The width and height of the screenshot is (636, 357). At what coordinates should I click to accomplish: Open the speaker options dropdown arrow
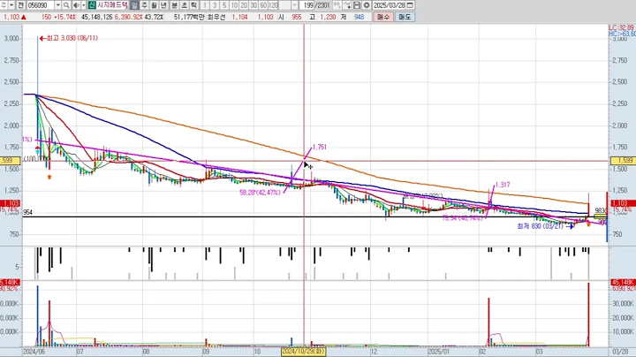(x=84, y=5)
